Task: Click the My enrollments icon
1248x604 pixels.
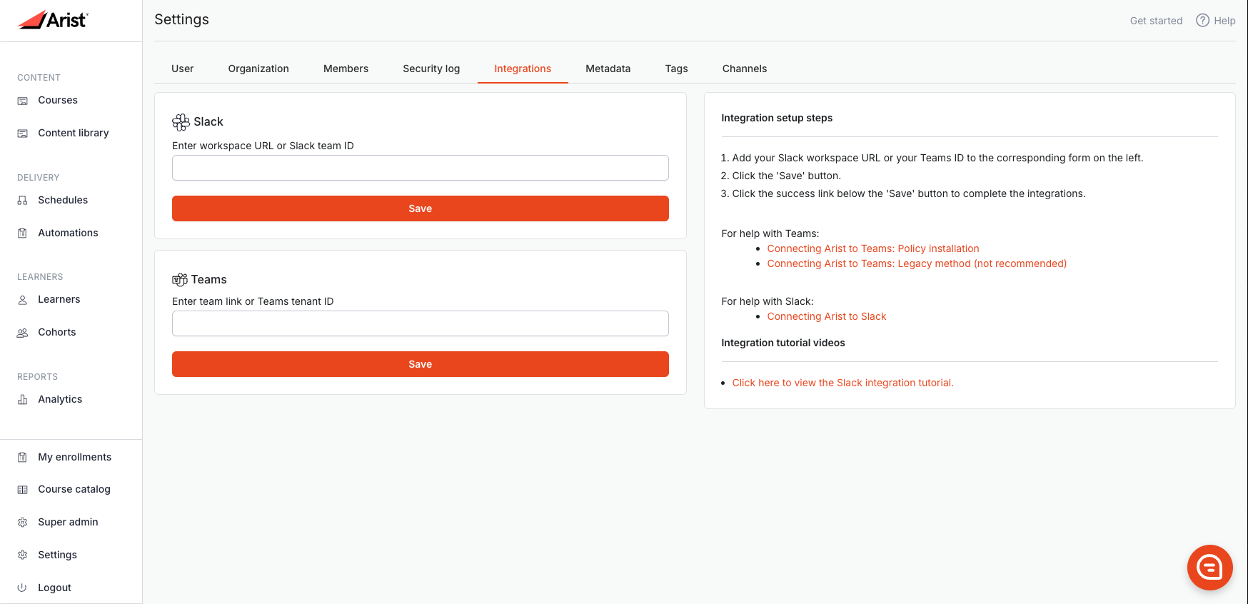Action: [22, 458]
